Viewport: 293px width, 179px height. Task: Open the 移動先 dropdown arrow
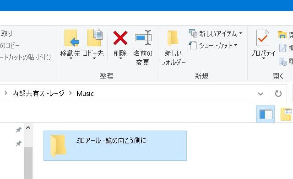click(71, 58)
